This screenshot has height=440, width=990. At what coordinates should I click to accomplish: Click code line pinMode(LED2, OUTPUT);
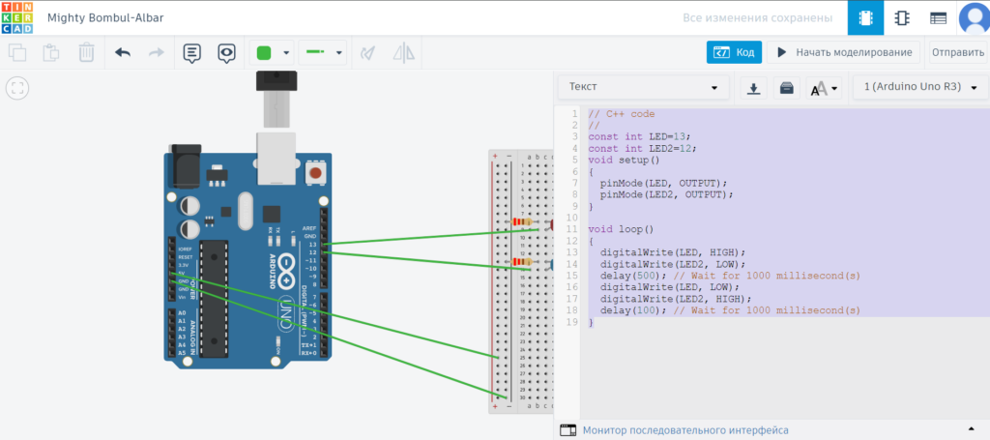(667, 194)
